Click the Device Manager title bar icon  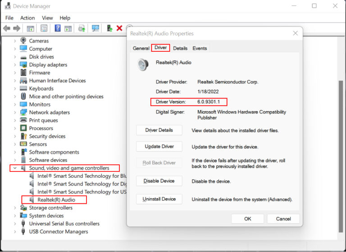pos(8,6)
